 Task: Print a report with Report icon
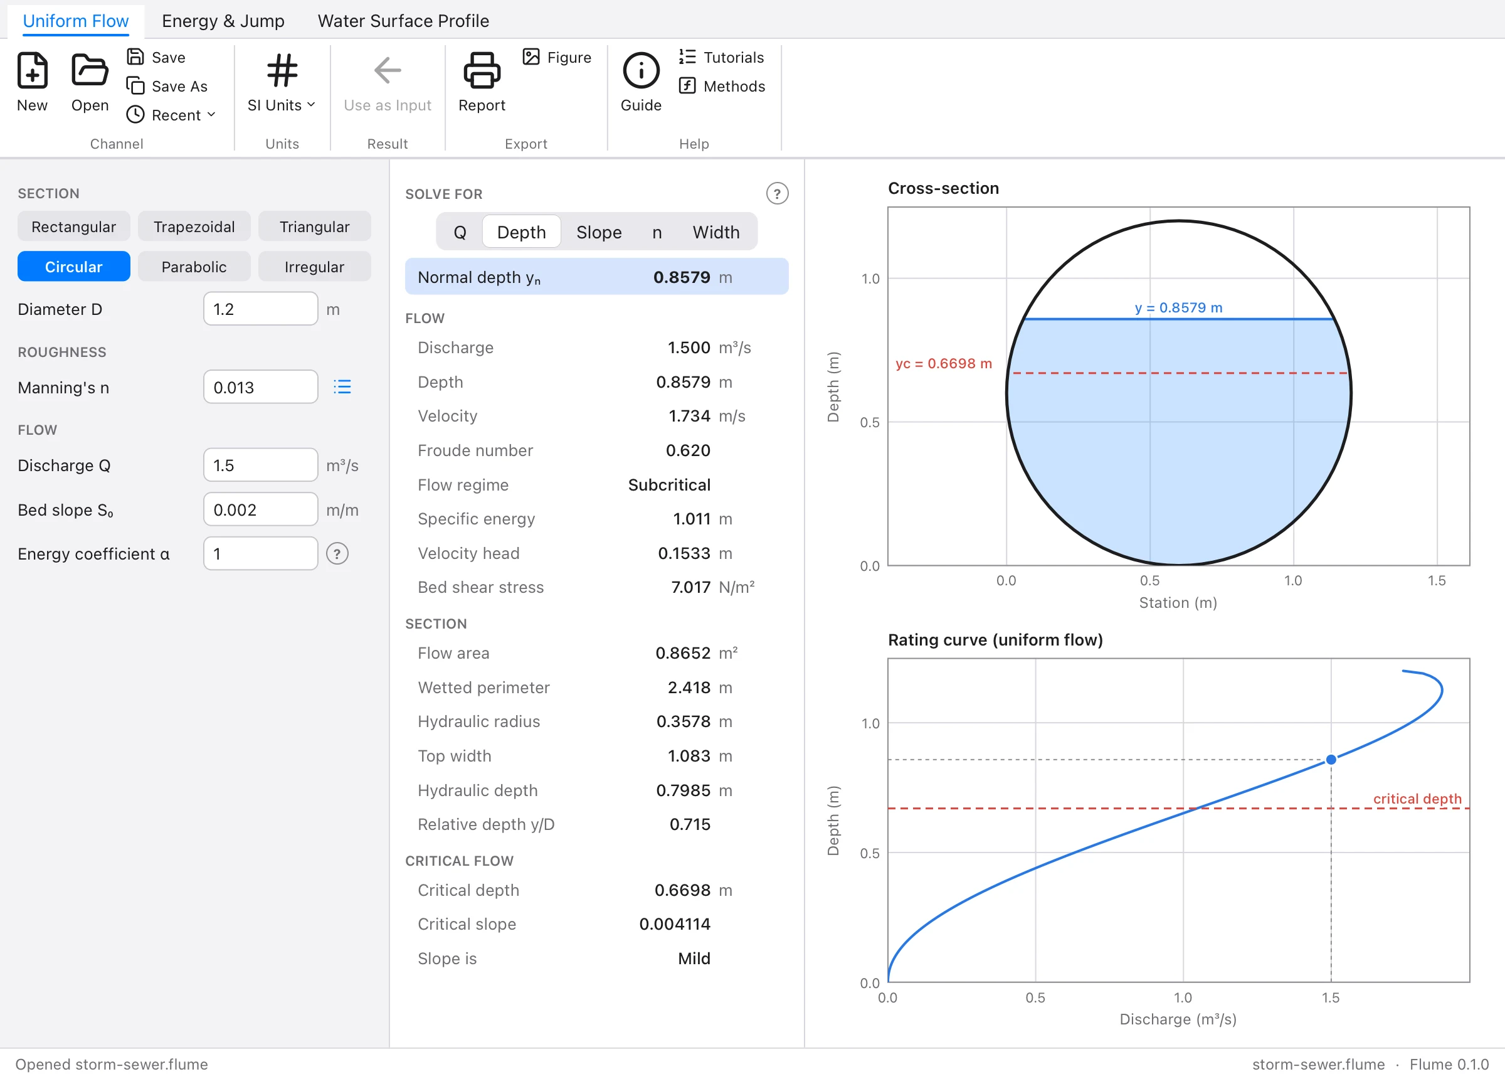coord(482,70)
